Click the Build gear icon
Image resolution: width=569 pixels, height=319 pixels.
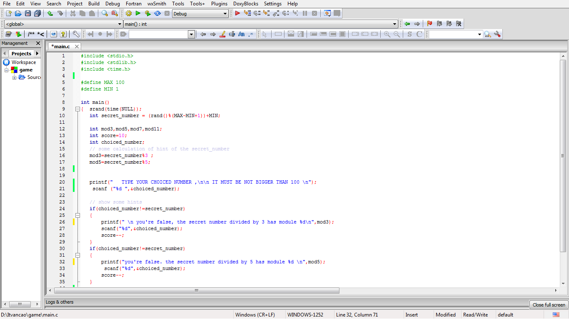[129, 13]
